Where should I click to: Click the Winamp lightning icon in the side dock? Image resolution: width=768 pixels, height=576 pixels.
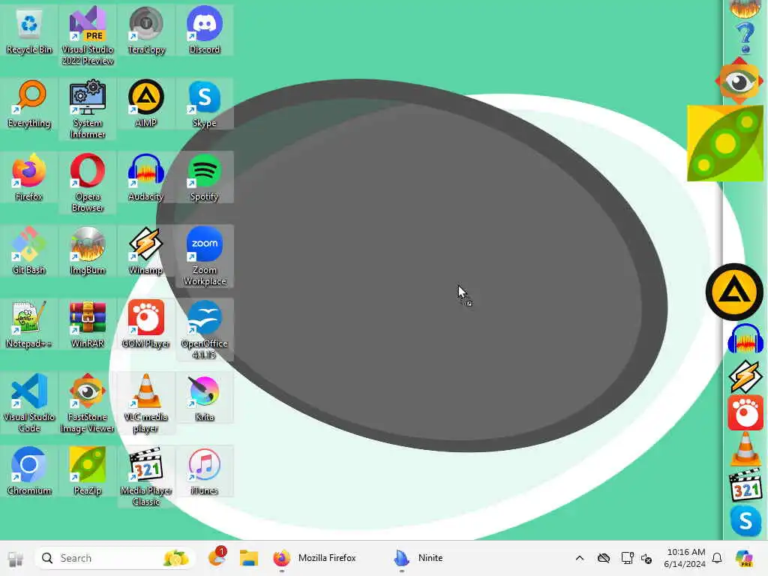(x=745, y=376)
